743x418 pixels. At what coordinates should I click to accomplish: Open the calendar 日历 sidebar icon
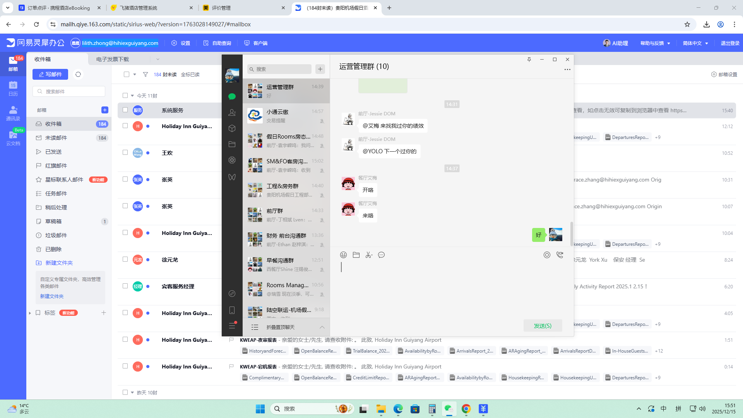pos(13,88)
